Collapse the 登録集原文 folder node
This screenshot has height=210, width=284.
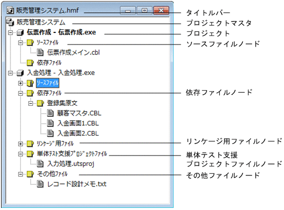point(31,104)
